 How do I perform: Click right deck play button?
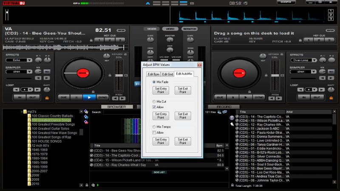[246, 98]
